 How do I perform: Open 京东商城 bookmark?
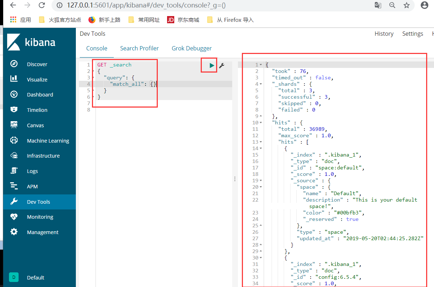183,20
